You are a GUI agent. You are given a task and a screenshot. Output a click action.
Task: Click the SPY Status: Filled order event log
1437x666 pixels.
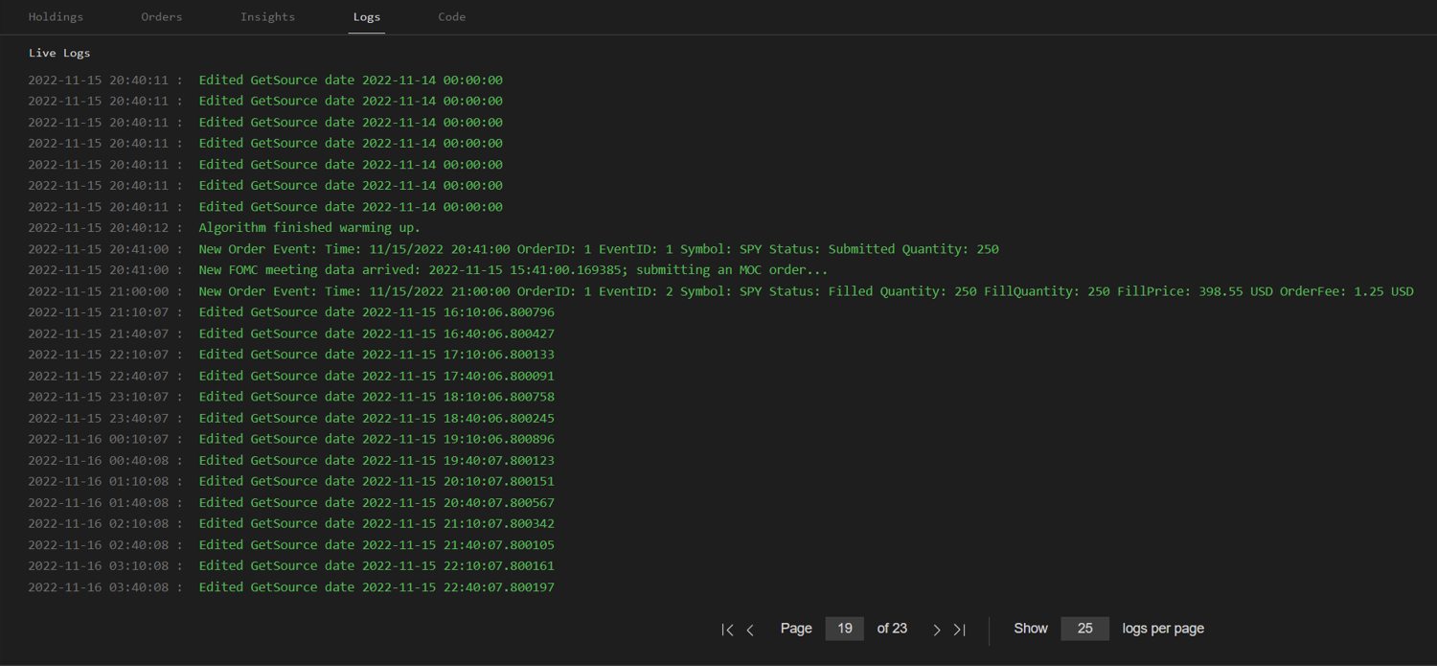[x=806, y=291]
